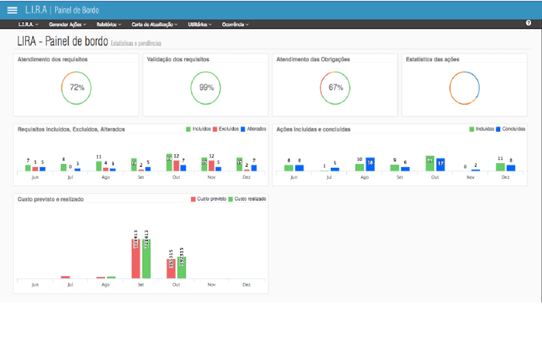Toggle the Custo realizado legend swatch
Image resolution: width=542 pixels, height=339 pixels.
tap(230, 199)
